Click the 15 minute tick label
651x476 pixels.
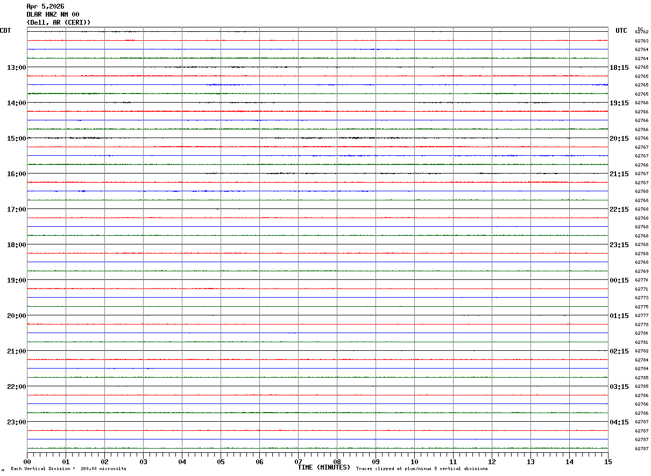click(x=608, y=461)
